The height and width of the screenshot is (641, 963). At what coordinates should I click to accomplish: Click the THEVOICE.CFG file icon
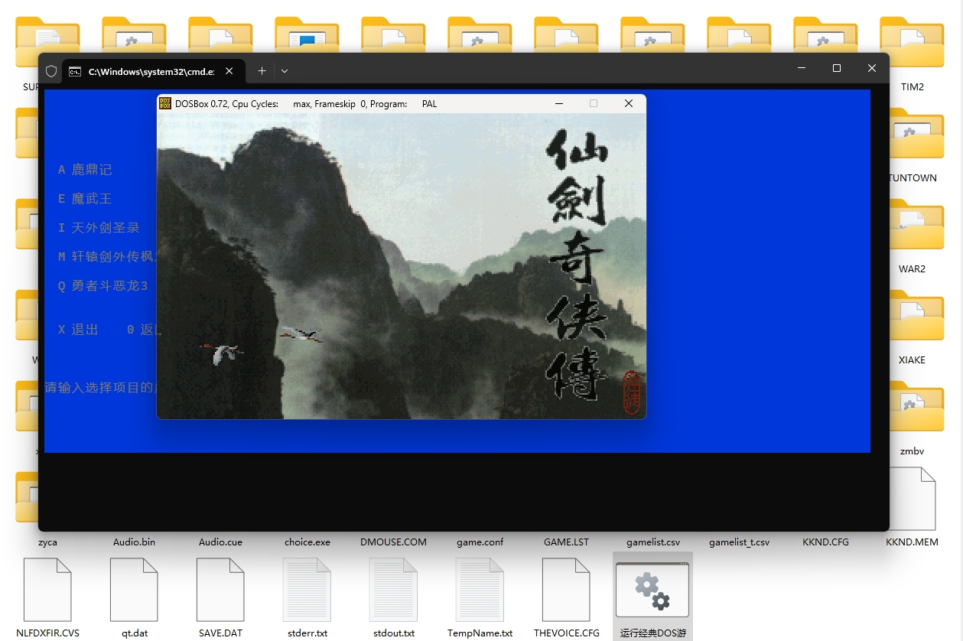[567, 589]
